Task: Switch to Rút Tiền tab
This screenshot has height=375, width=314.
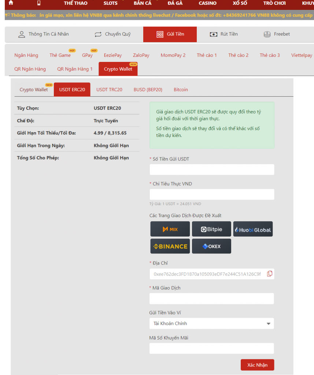Action: [x=224, y=34]
